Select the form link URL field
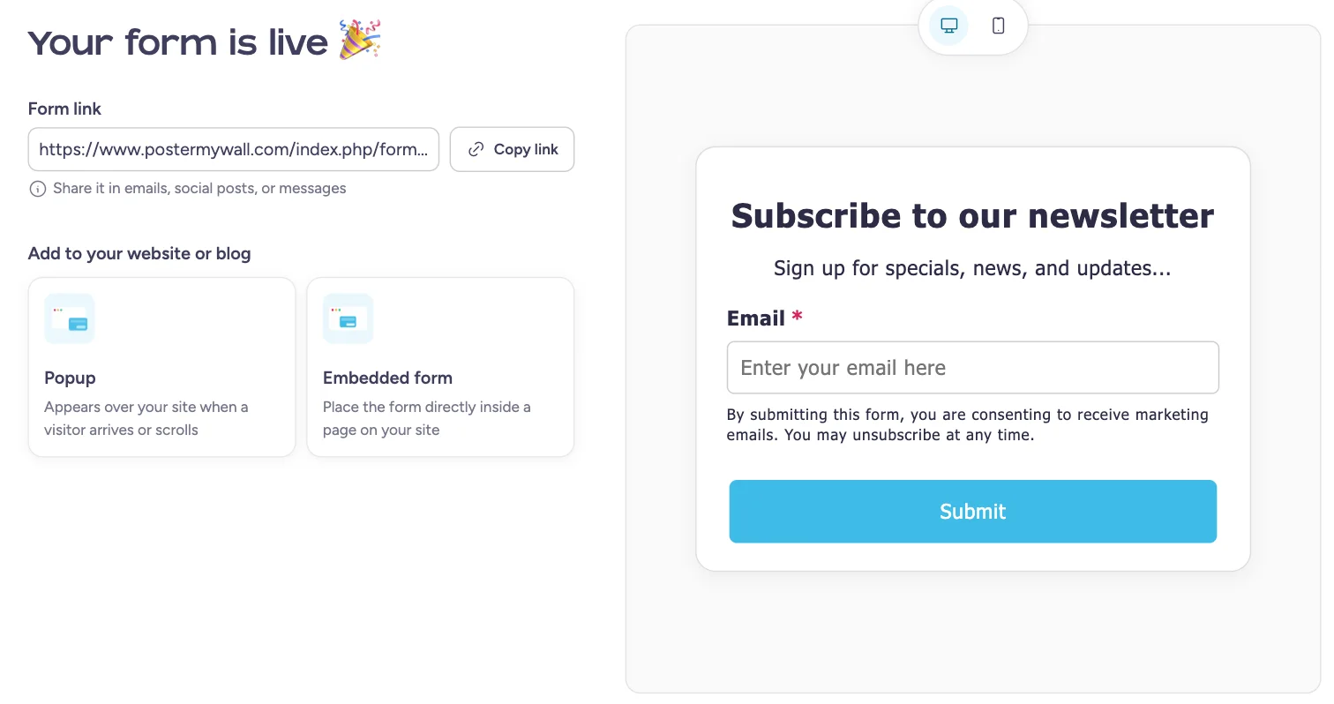 click(234, 149)
